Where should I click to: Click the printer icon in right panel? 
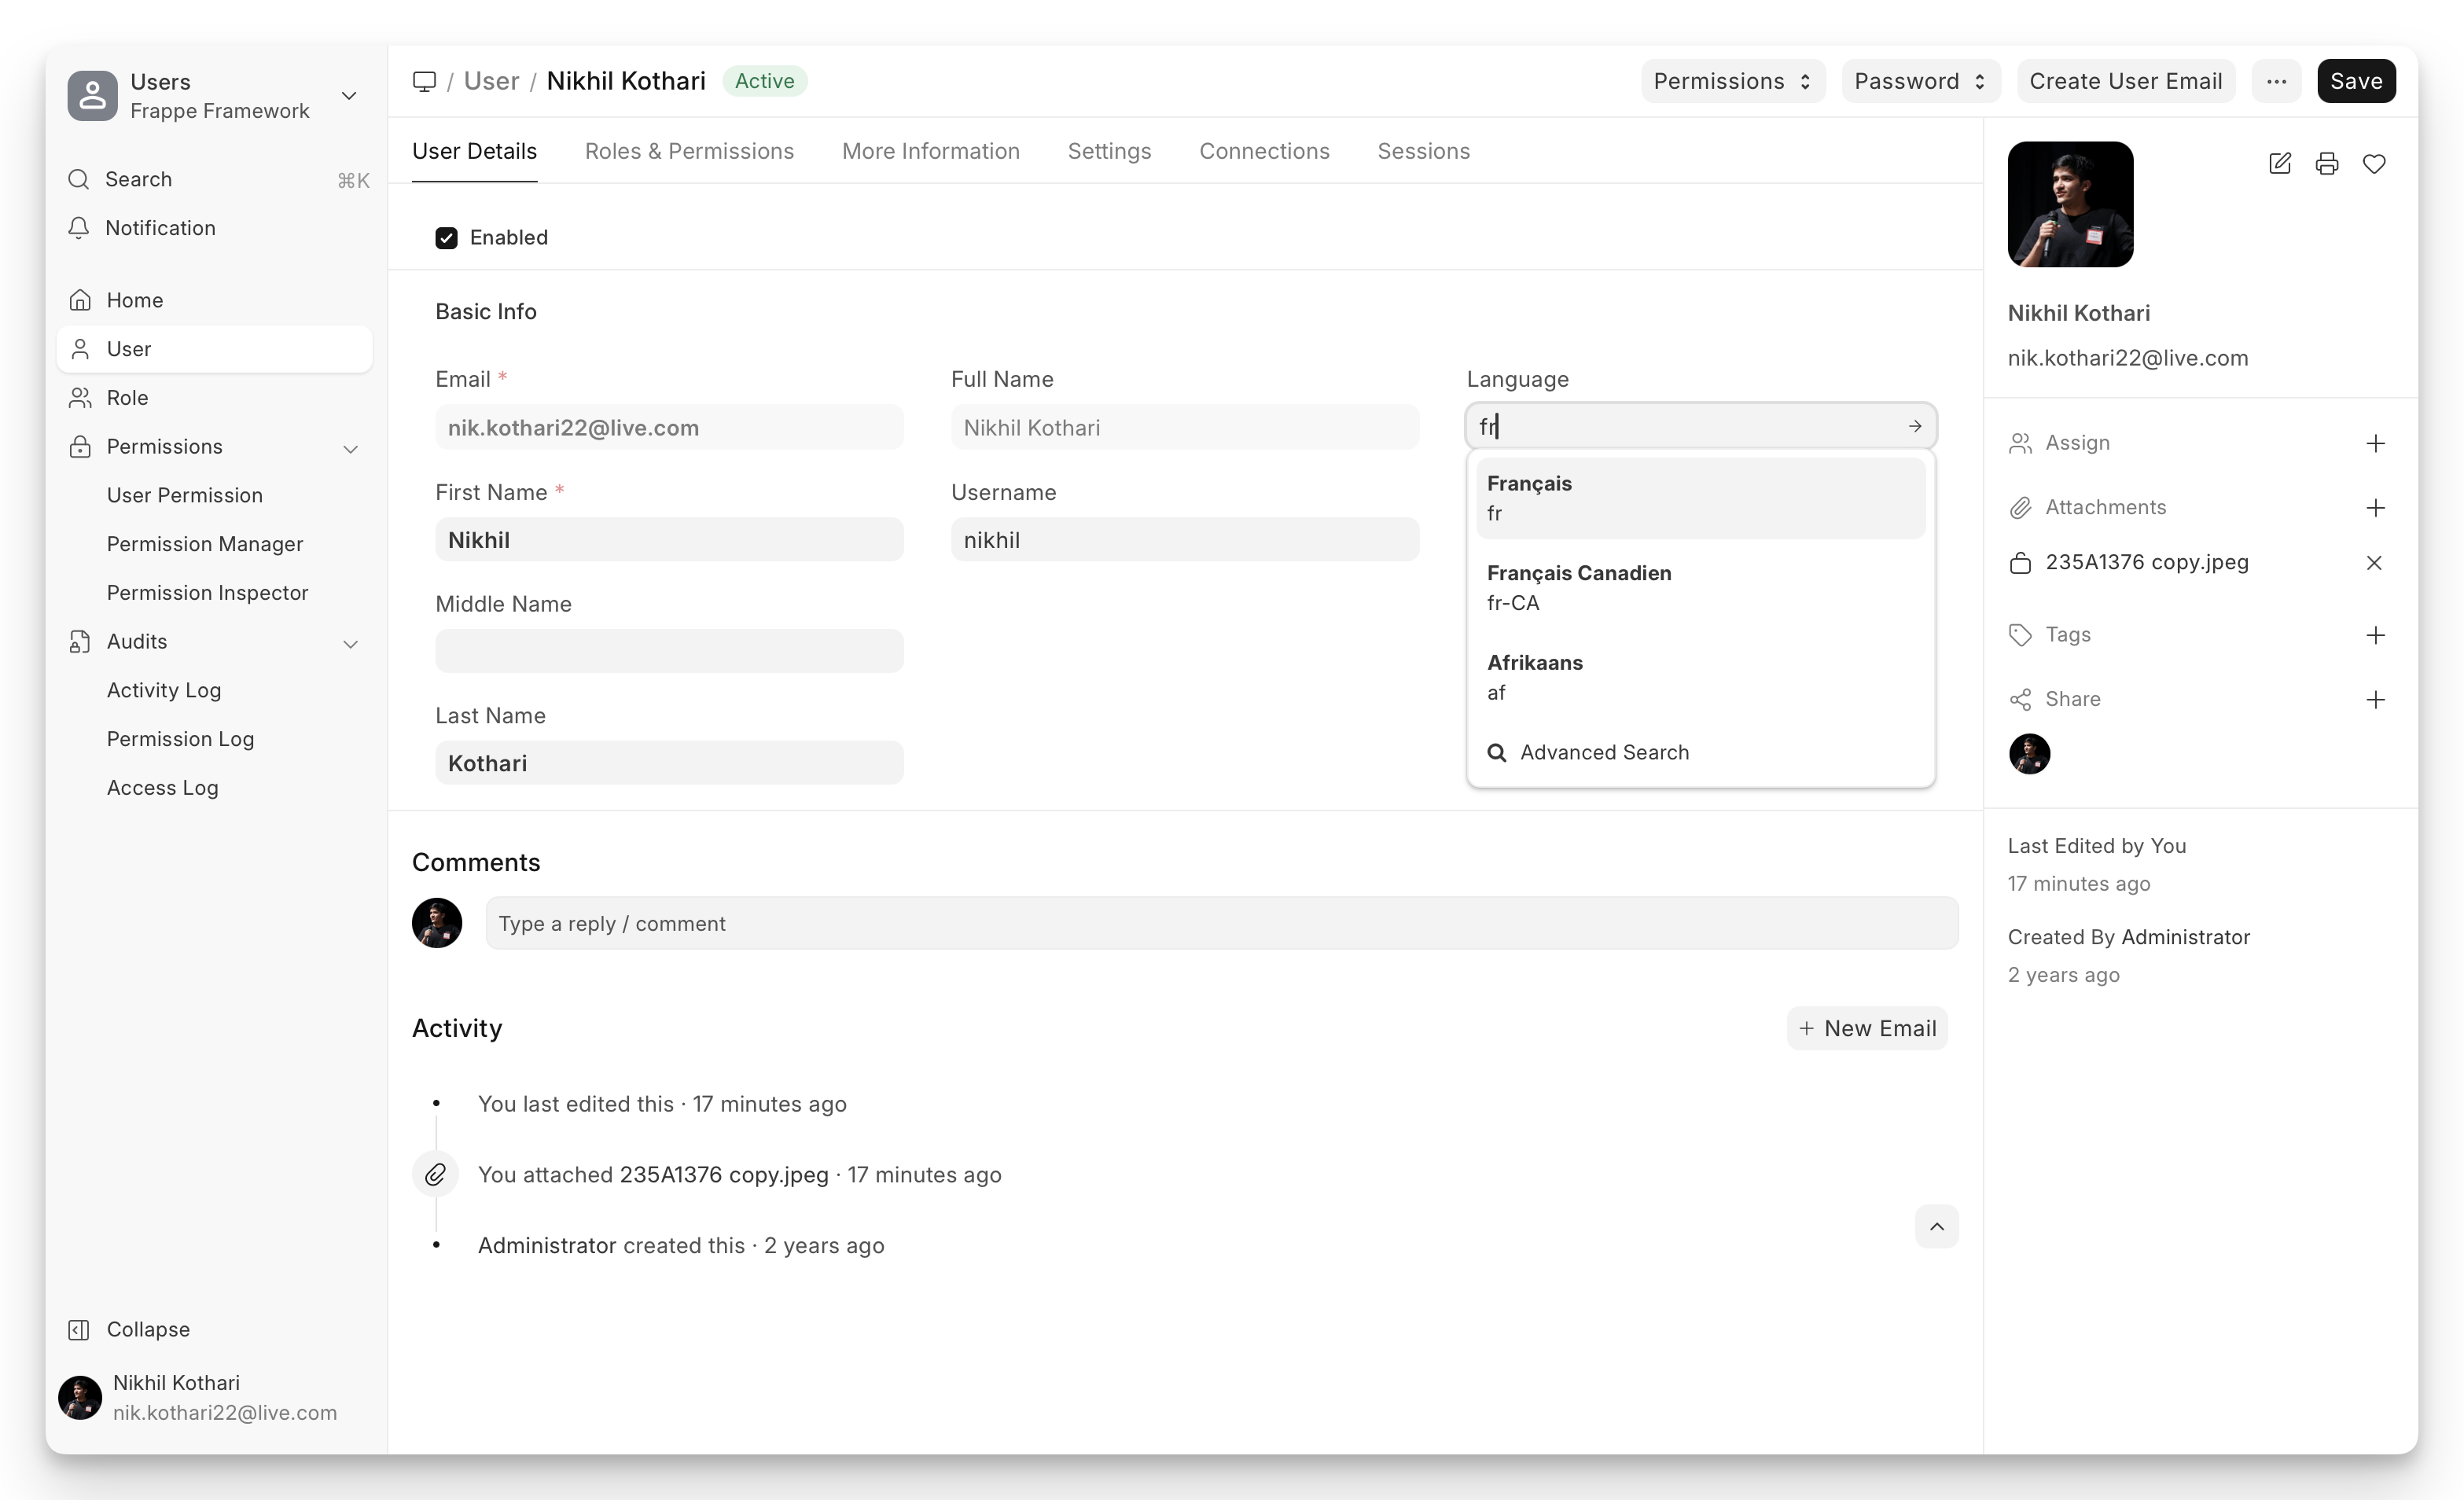point(2326,164)
